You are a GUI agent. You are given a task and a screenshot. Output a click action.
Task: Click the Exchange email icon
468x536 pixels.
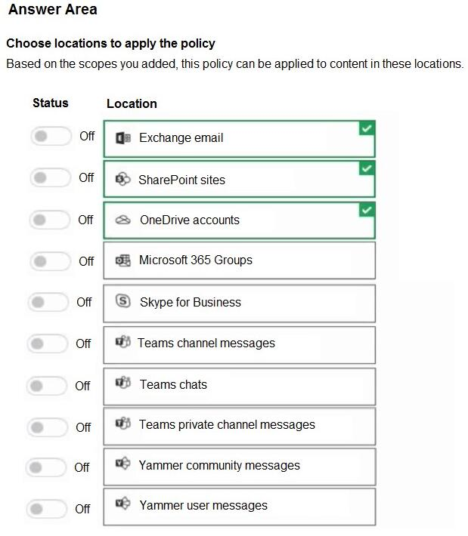point(123,138)
